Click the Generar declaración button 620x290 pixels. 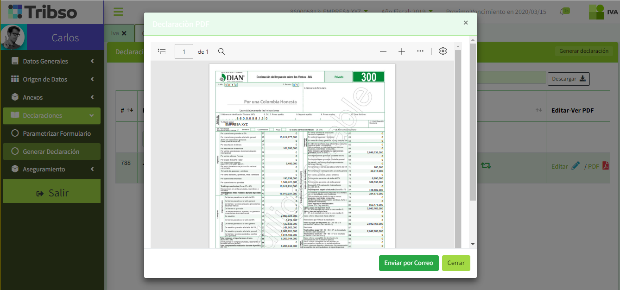coord(584,51)
